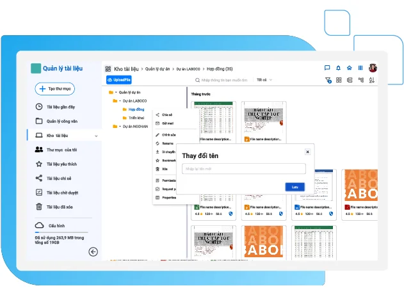
Task: Select the Hợp đồng folder in tree
Action: point(136,109)
